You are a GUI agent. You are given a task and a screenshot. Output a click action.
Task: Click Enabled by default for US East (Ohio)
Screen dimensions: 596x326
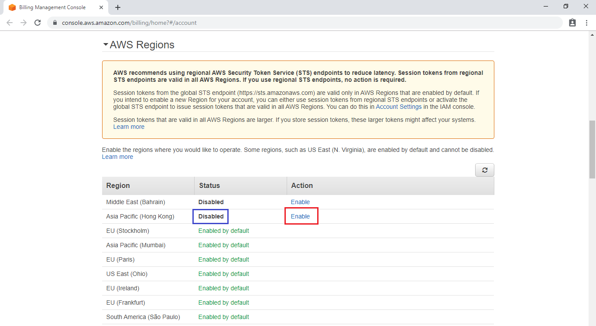[x=223, y=274]
